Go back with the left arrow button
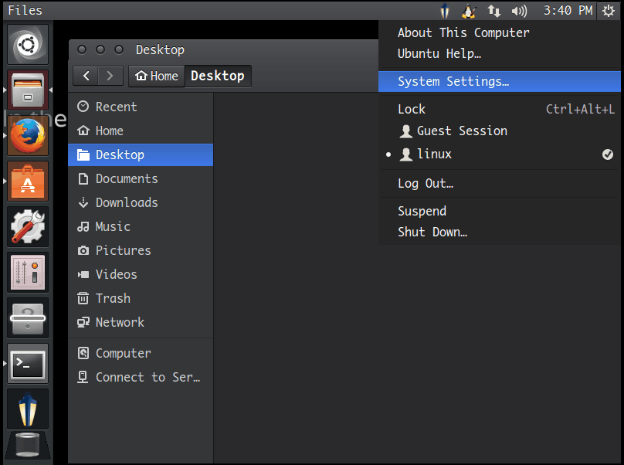Image resolution: width=624 pixels, height=465 pixels. 86,76
